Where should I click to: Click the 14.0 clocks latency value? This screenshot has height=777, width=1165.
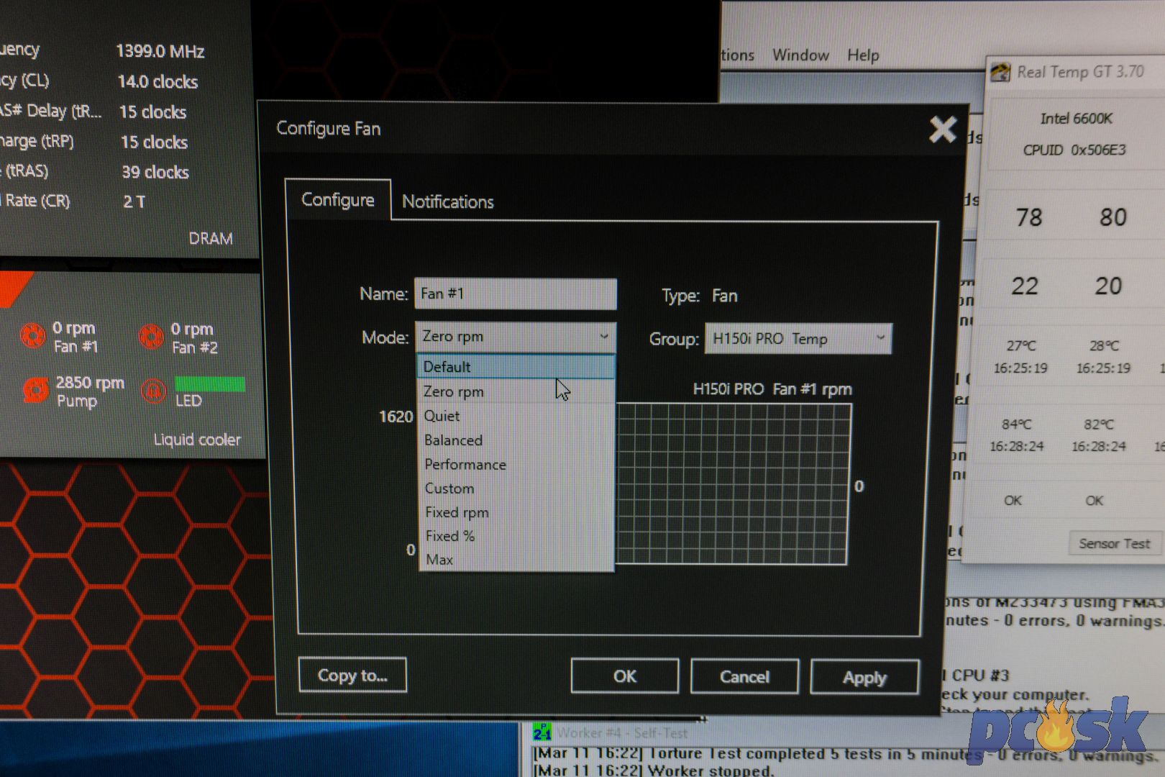pos(157,82)
